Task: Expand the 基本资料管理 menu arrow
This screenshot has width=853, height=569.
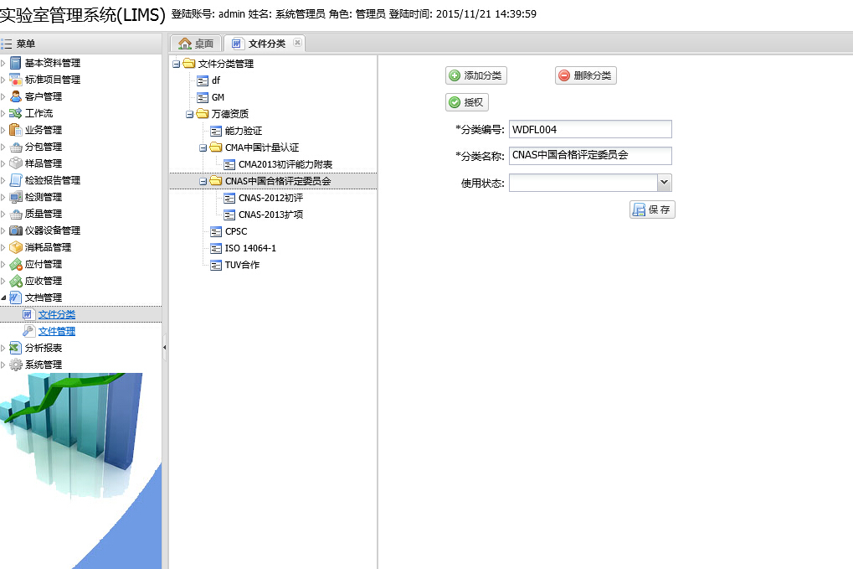Action: click(3, 63)
